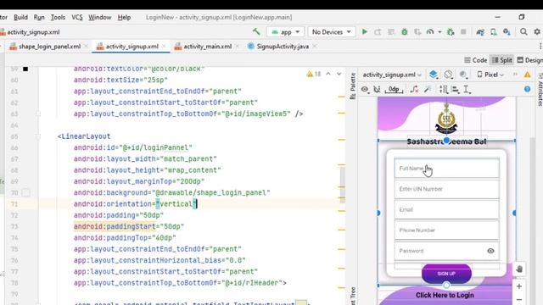Run the app with green play button
Screen dimensions: 543x305
[x=364, y=32]
